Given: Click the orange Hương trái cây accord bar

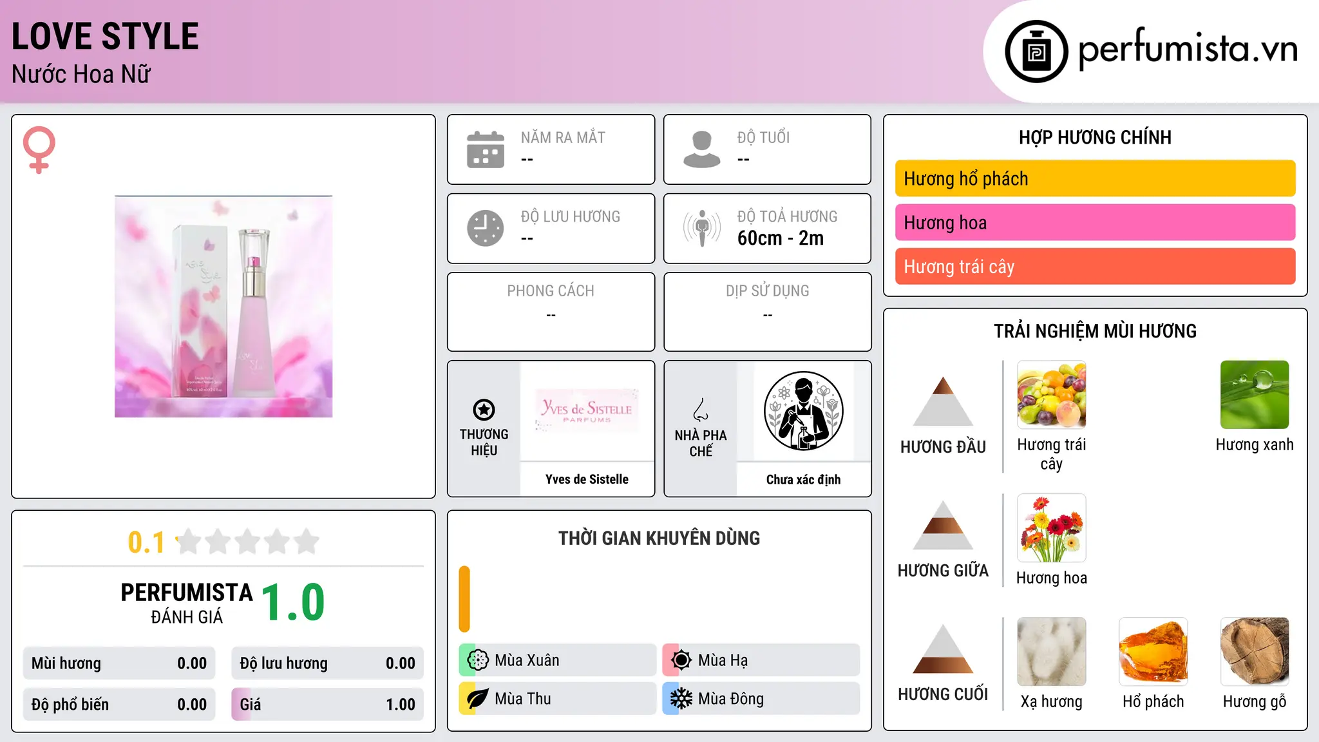Looking at the screenshot, I should click(1096, 266).
